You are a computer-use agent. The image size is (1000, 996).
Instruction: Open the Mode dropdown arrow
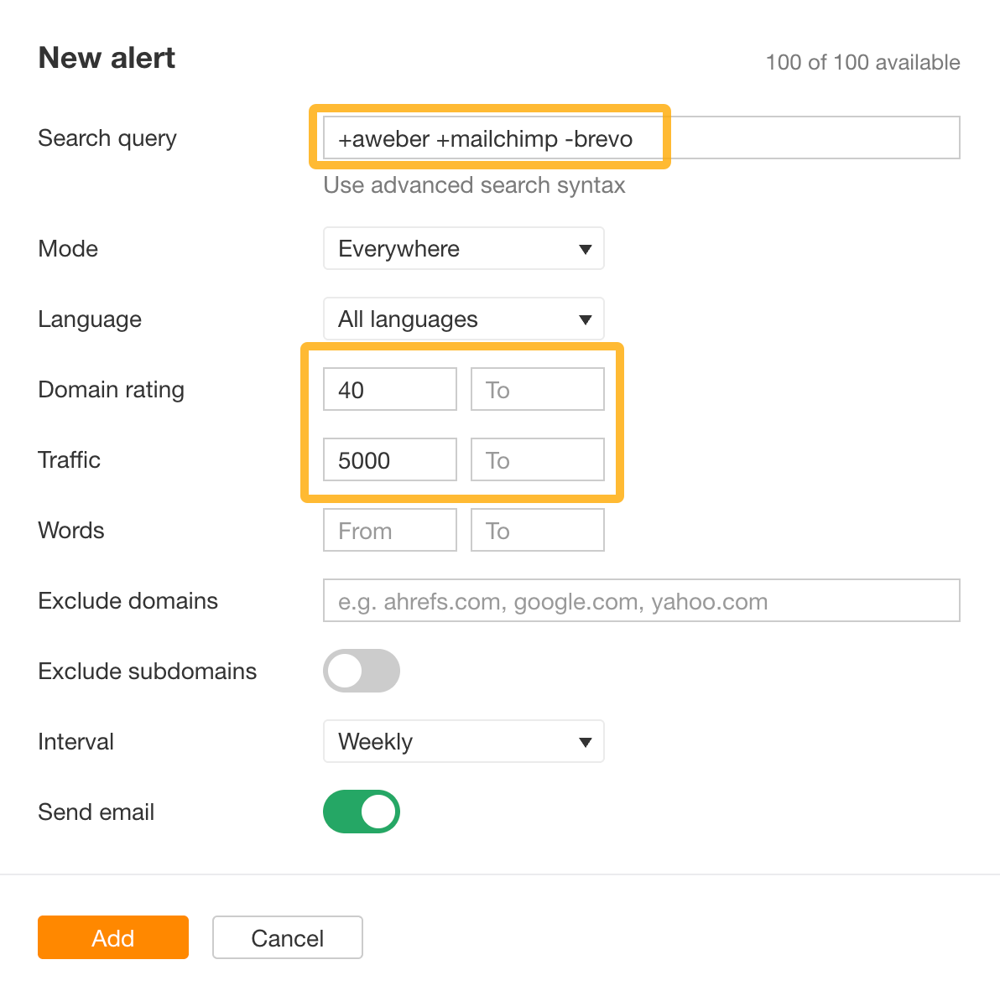586,248
